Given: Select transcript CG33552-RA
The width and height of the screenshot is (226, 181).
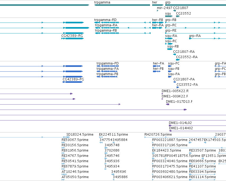Looking at the screenshot, I should pos(187,57).
